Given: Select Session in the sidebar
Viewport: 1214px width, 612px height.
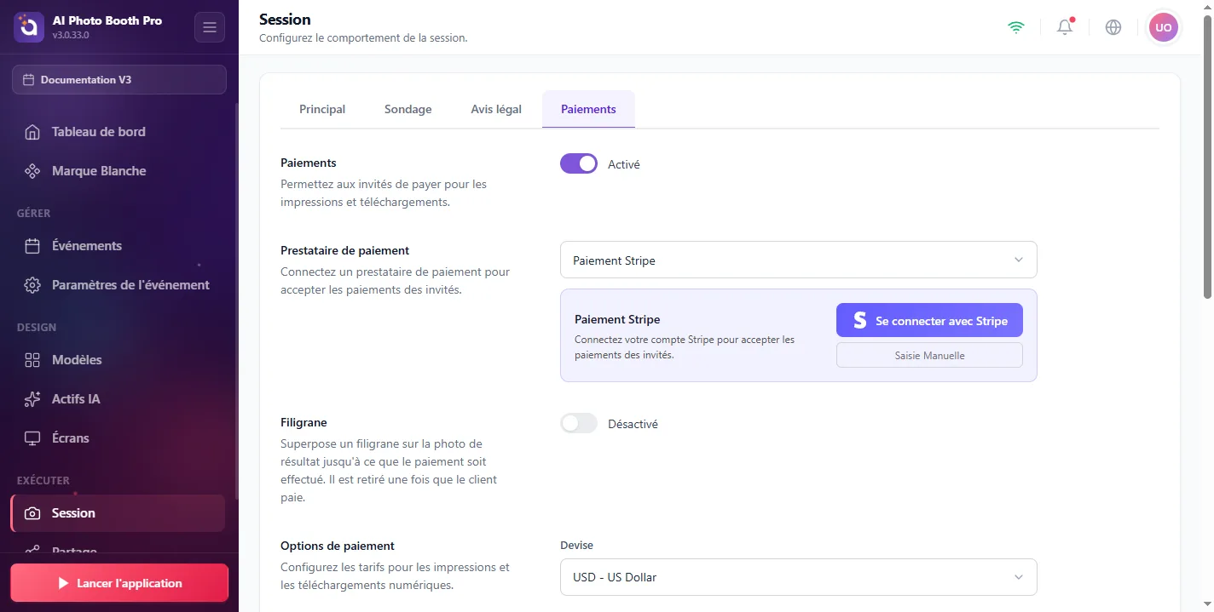Looking at the screenshot, I should click(x=118, y=513).
